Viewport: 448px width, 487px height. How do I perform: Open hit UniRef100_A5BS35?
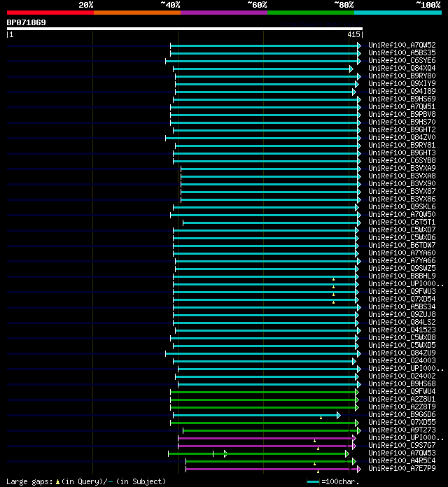[x=402, y=52]
